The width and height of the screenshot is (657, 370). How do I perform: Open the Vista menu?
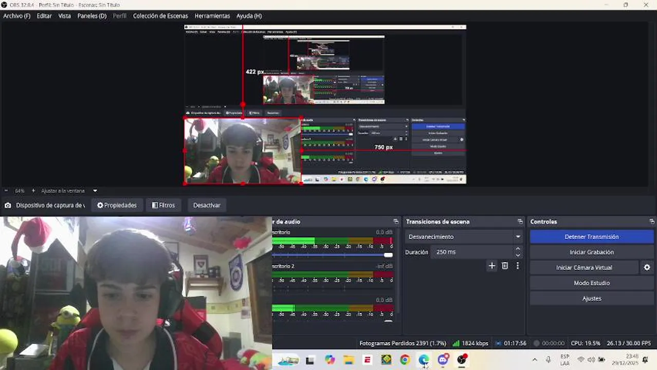65,16
